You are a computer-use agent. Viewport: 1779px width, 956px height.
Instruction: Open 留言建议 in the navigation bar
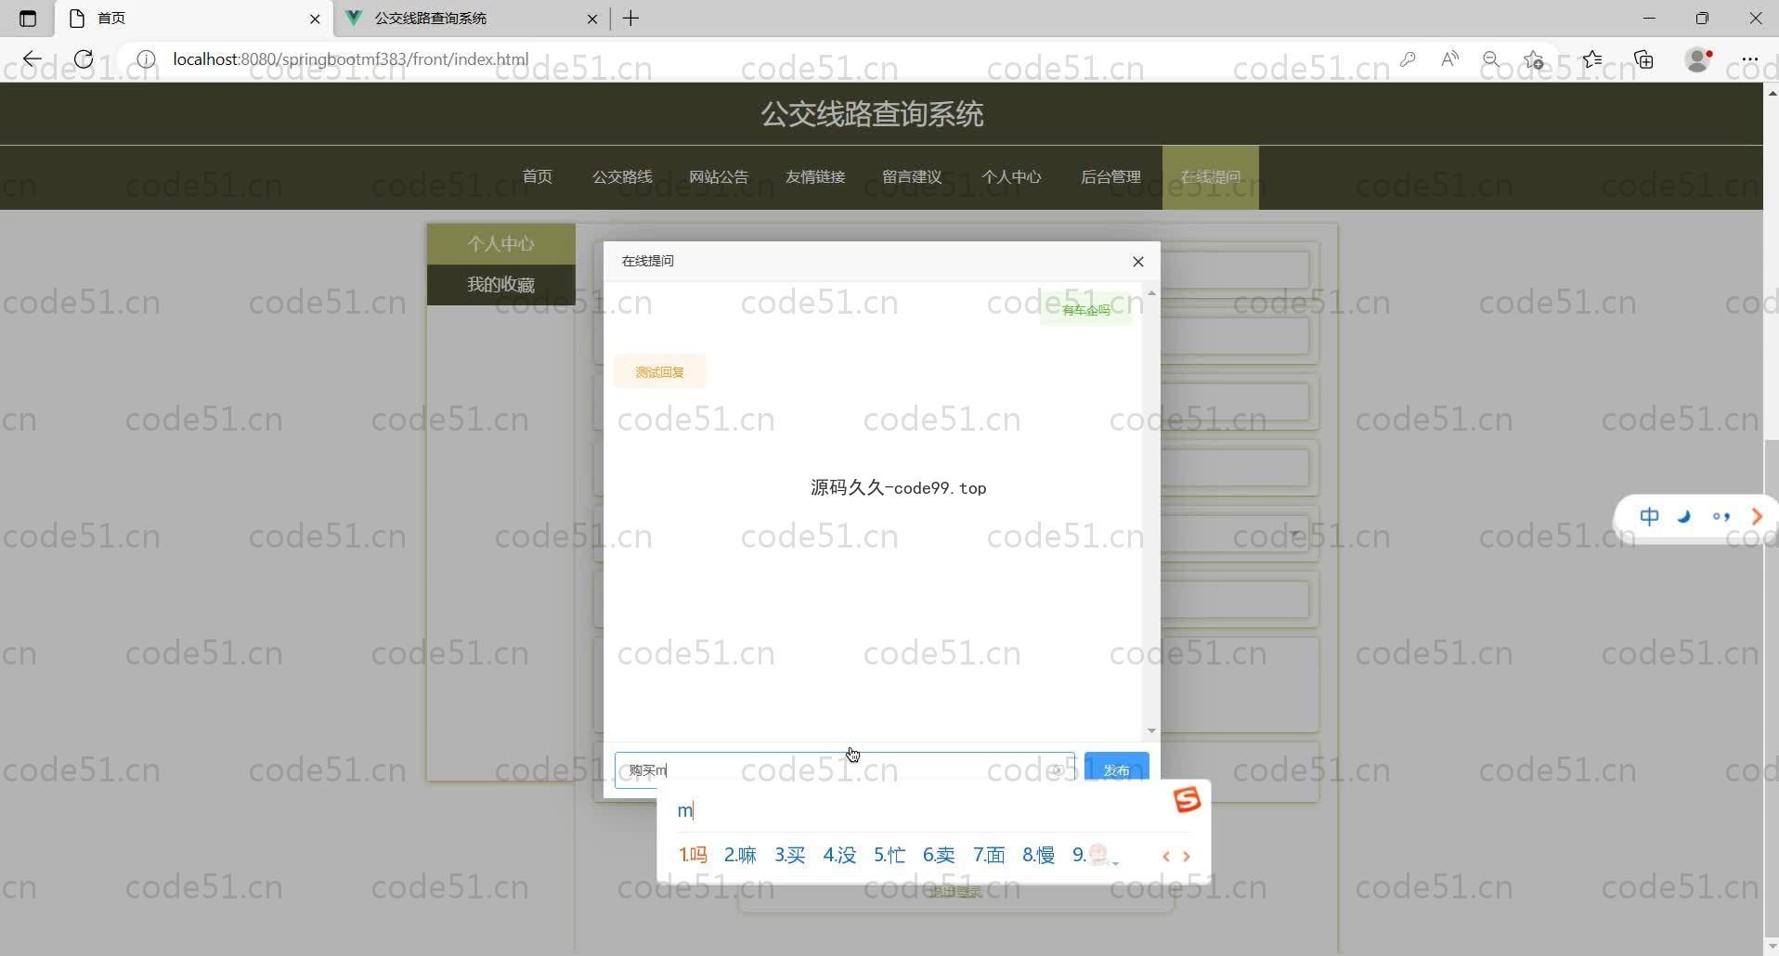pyautogui.click(x=912, y=177)
